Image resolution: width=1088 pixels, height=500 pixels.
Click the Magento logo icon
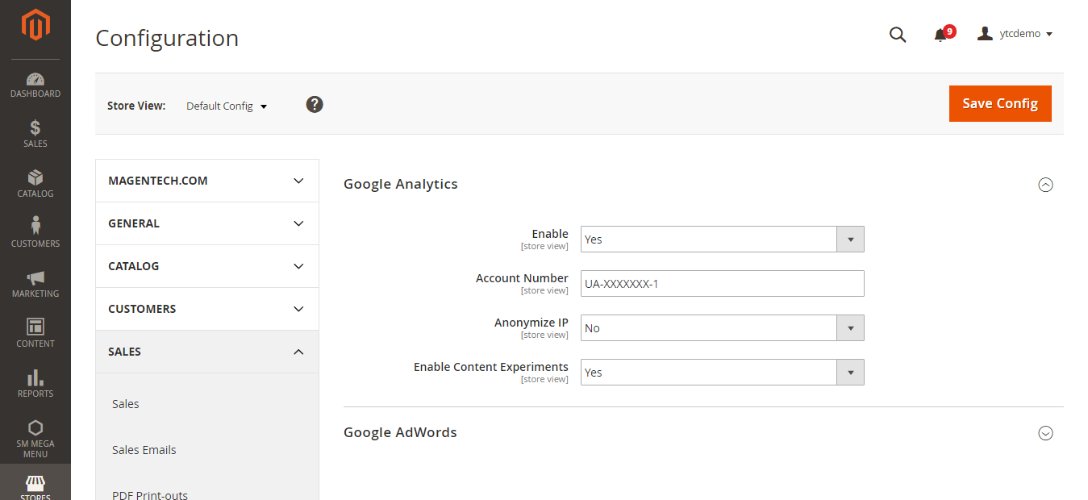(35, 25)
